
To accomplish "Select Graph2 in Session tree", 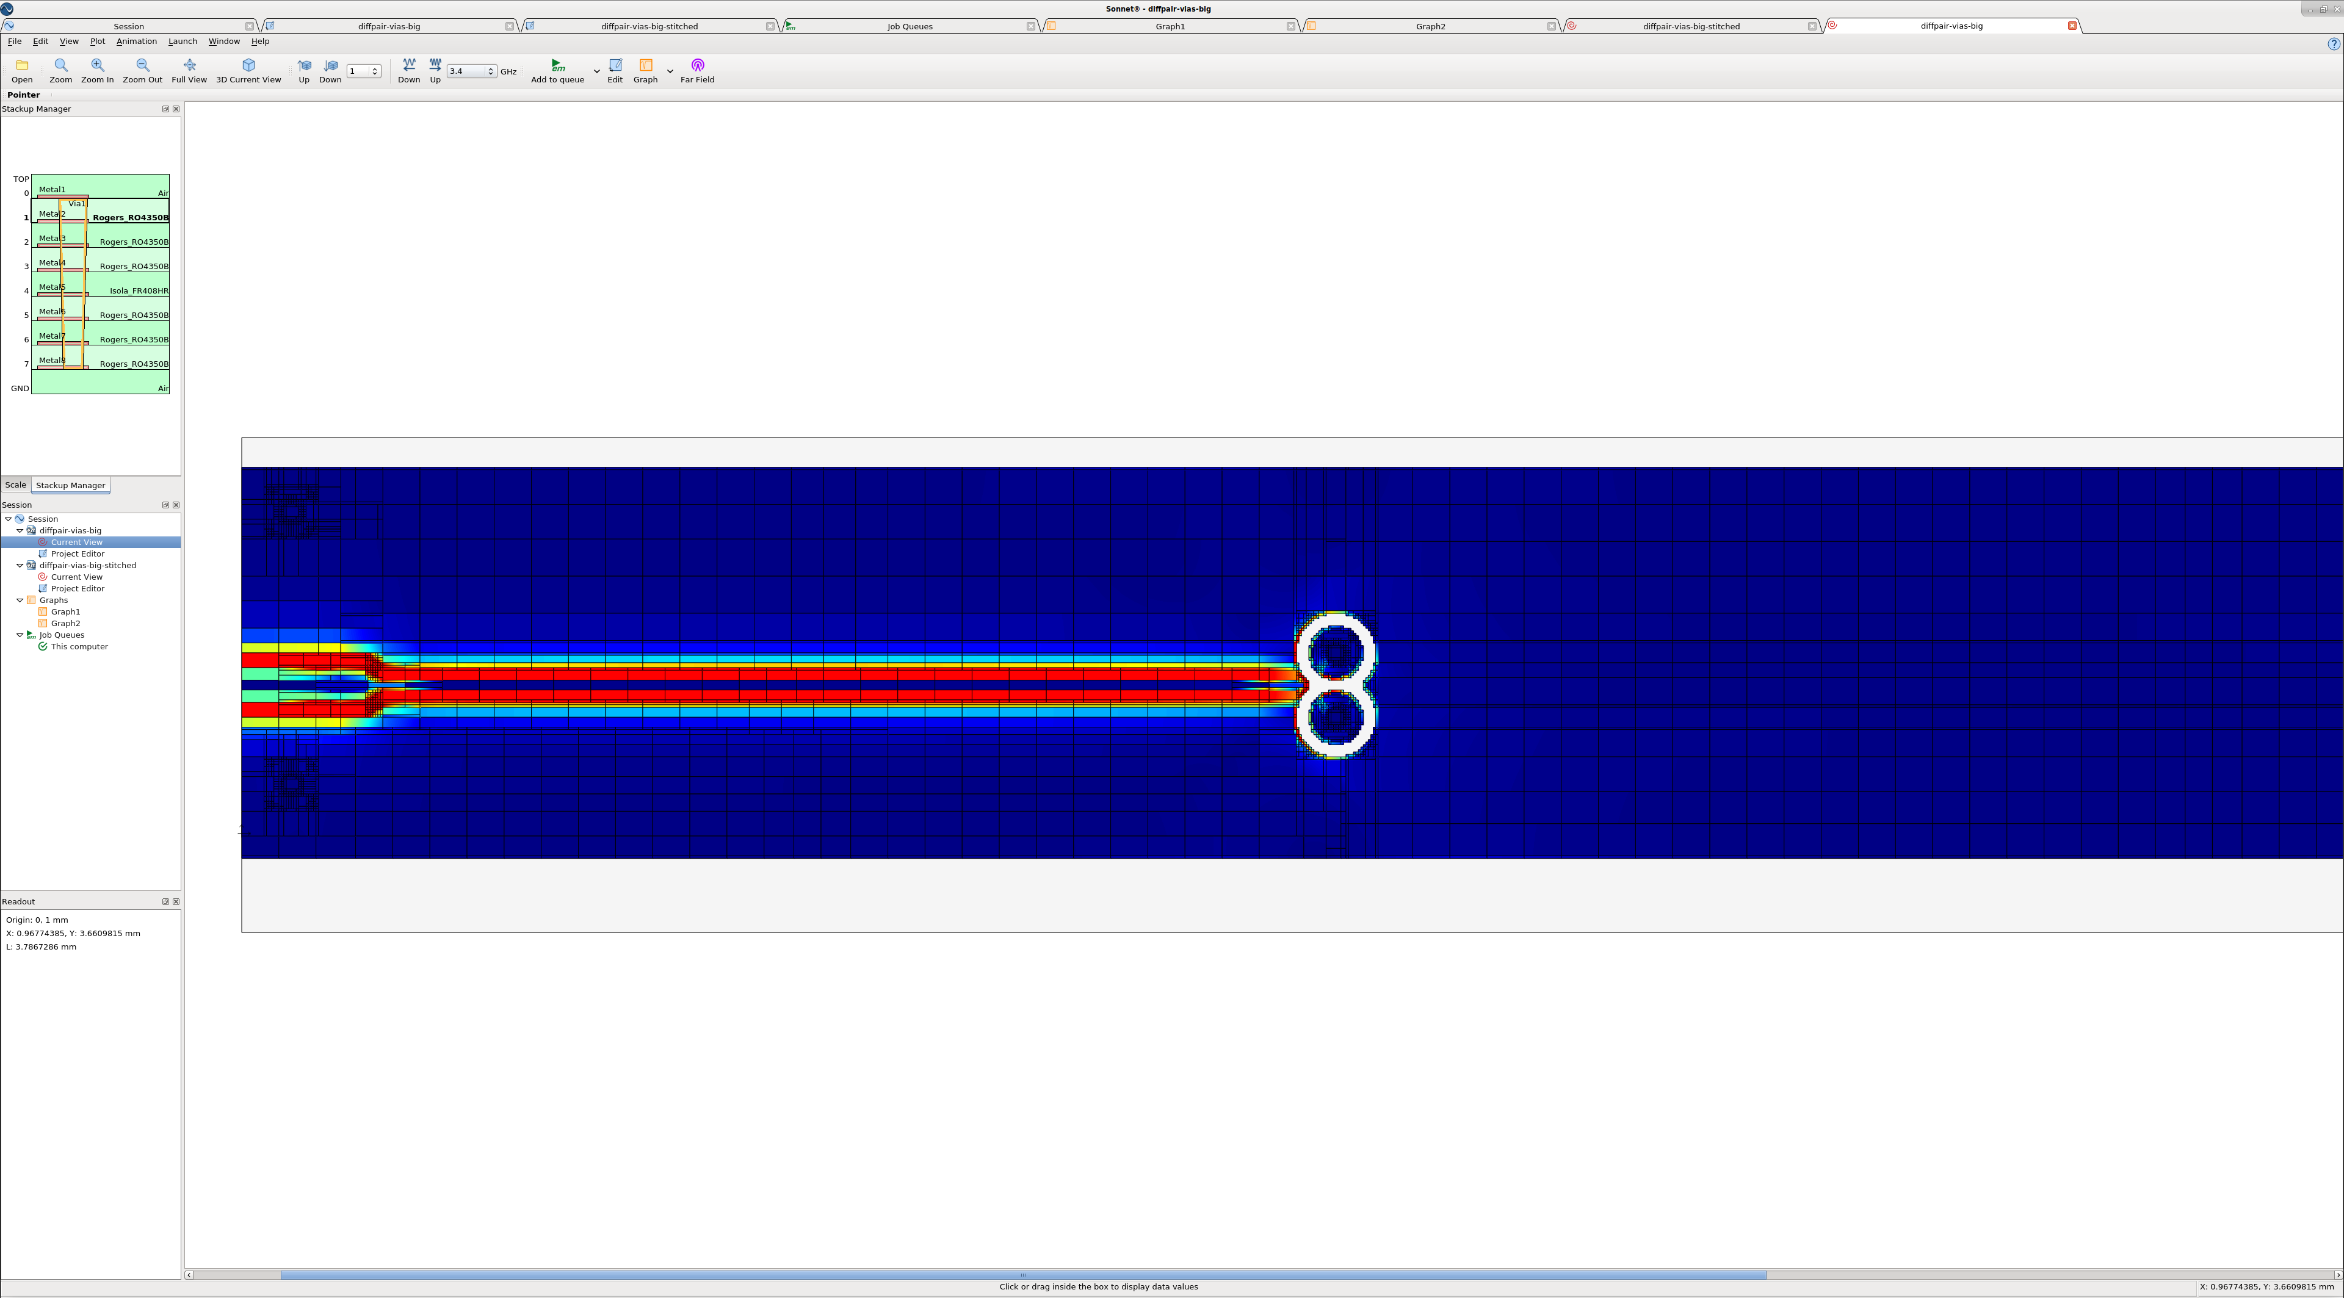I will tap(65, 623).
